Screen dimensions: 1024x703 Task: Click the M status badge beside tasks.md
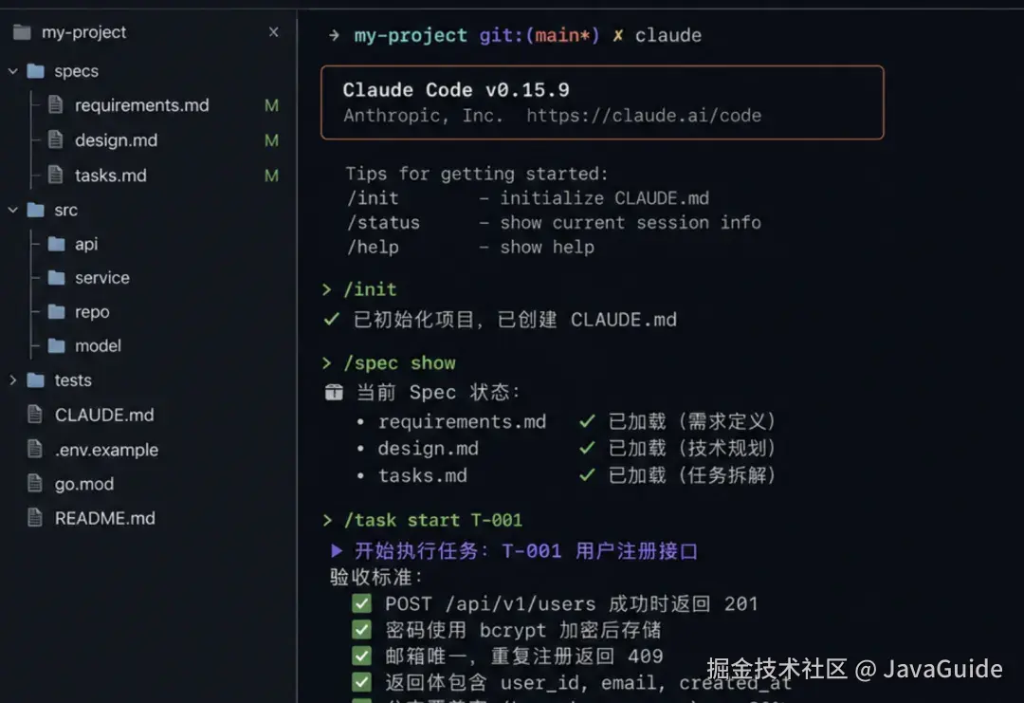[272, 176]
